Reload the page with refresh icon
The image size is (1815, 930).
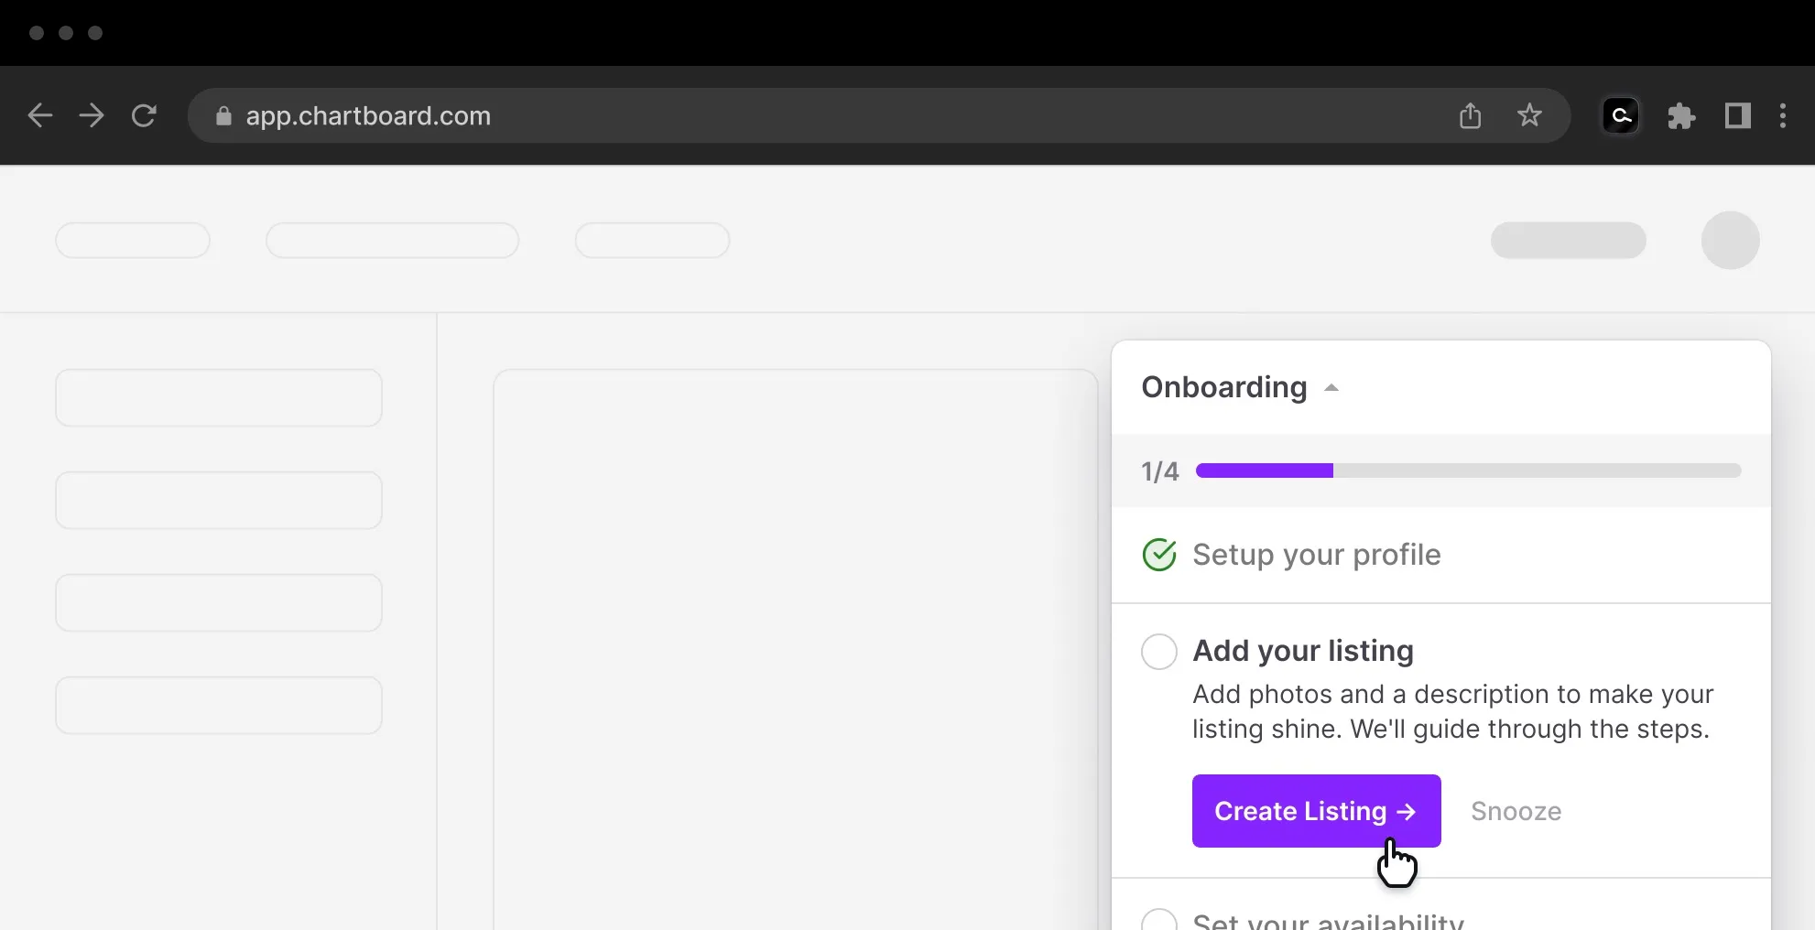[144, 116]
